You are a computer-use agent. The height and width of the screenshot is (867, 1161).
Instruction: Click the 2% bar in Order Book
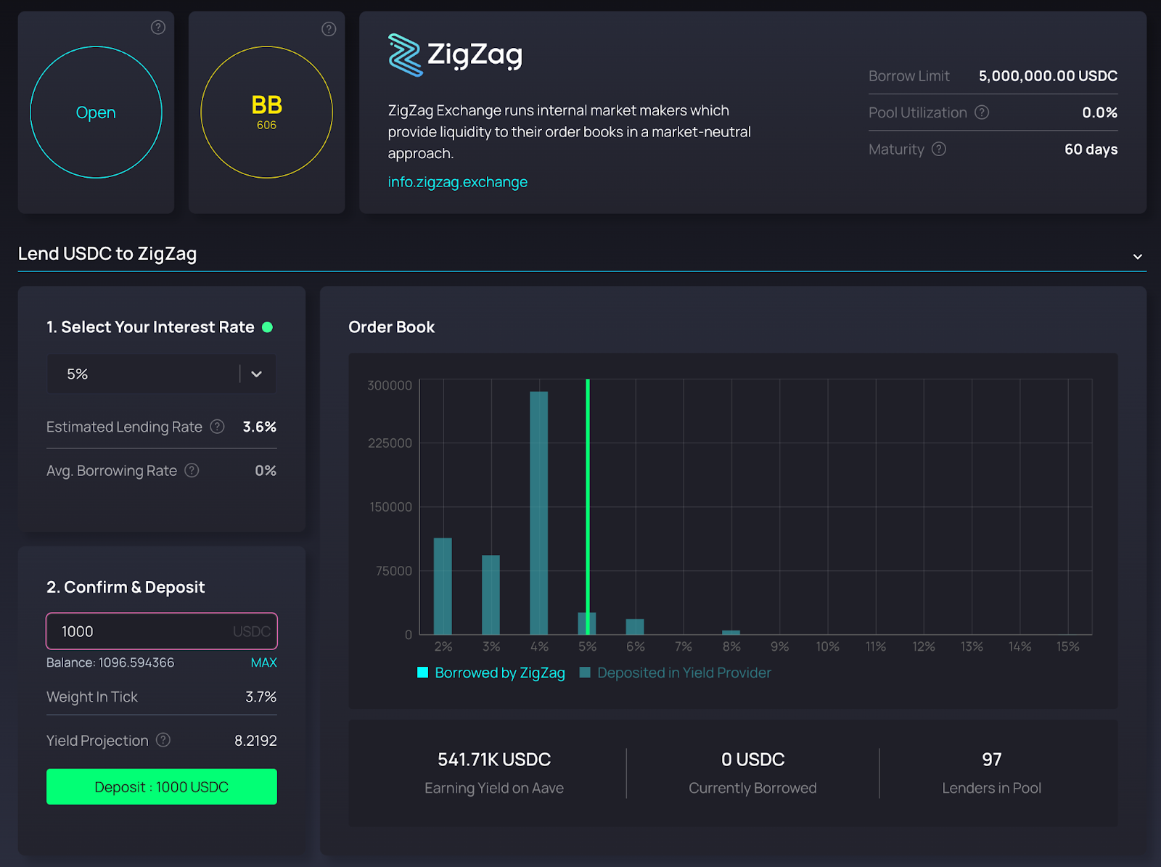point(443,586)
